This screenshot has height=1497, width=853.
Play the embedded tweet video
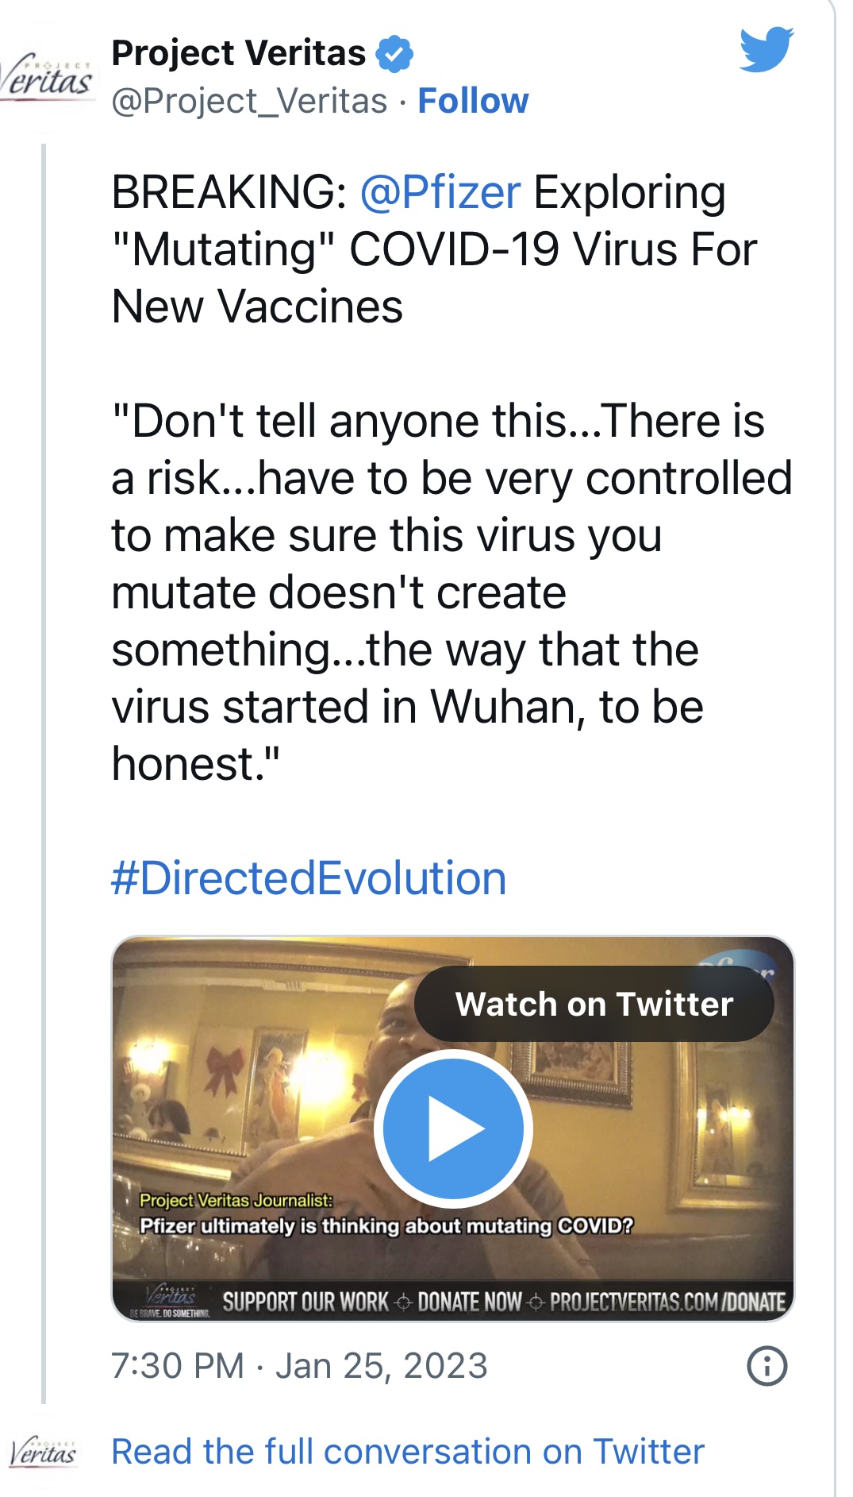453,1128
